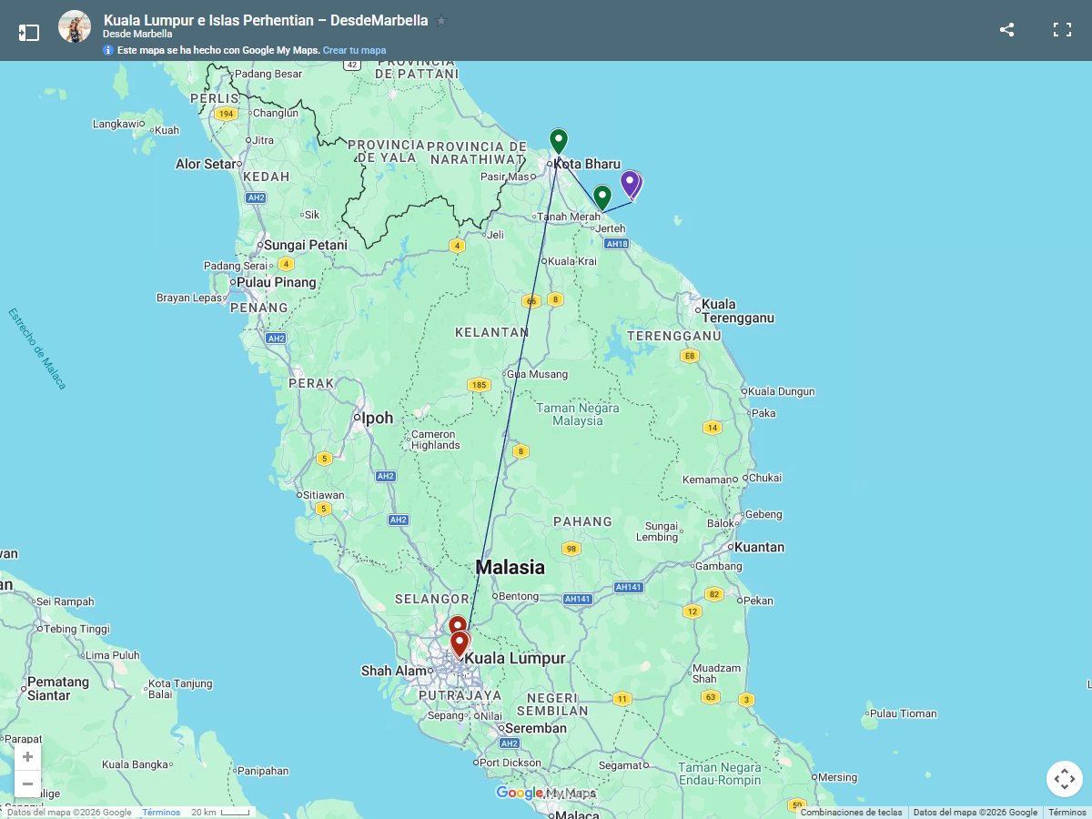Screen dimensions: 1092x819
Task: Click the route 63 shield near Muadzam Shah
Action: pyautogui.click(x=711, y=697)
